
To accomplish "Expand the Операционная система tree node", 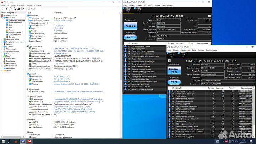I will pyautogui.click(x=2, y=42).
